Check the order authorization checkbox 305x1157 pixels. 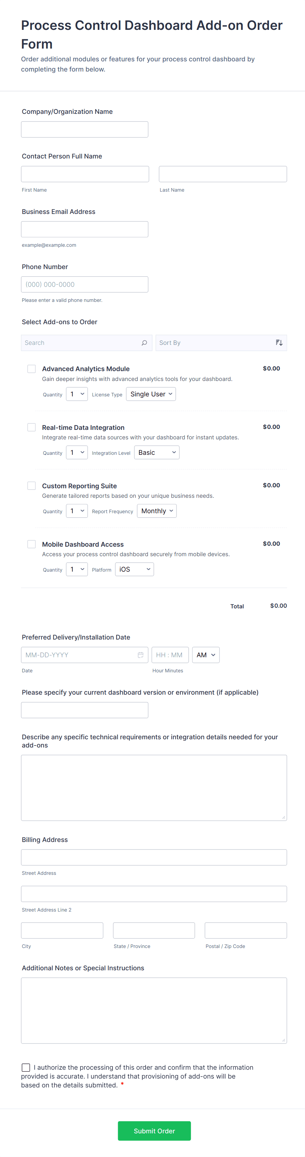26,1067
